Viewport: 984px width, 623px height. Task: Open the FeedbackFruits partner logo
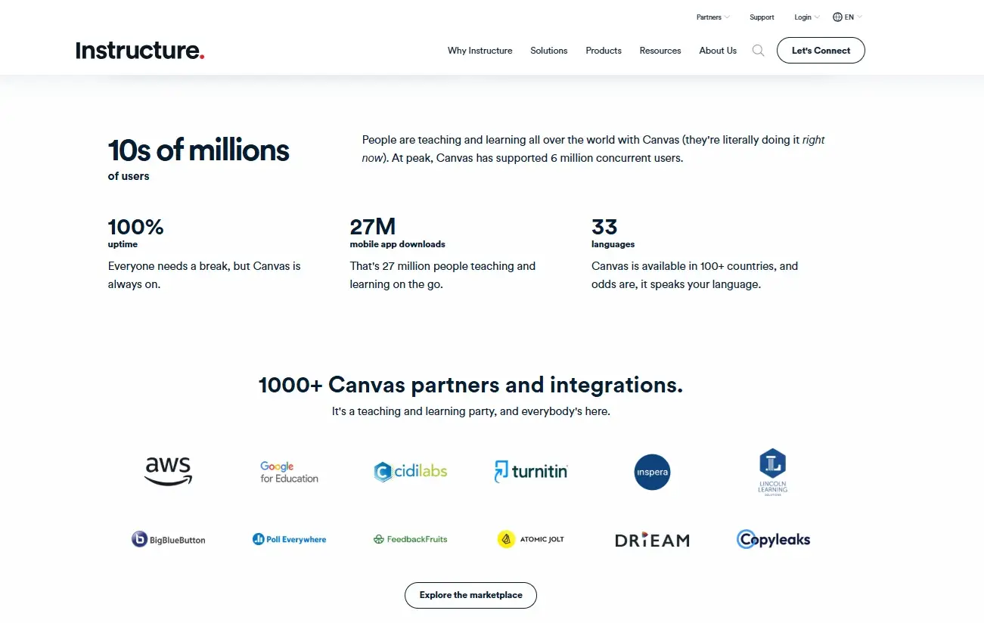click(x=411, y=539)
